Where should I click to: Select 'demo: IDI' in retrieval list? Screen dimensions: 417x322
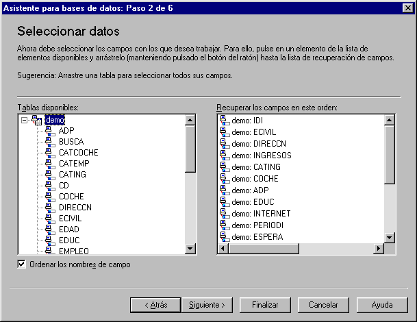pos(247,121)
